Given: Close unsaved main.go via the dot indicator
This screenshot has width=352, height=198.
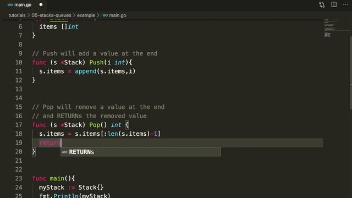Looking at the screenshot, I should (x=41, y=5).
